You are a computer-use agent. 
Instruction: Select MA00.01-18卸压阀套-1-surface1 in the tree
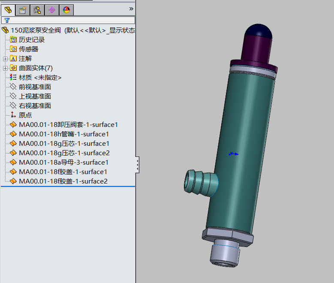[x=68, y=125]
